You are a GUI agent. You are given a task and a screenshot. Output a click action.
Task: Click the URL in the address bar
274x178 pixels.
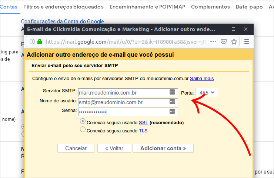coord(127,42)
